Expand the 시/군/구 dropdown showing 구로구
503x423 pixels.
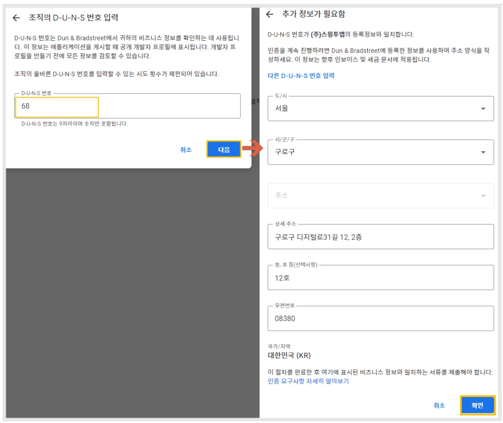coord(380,152)
